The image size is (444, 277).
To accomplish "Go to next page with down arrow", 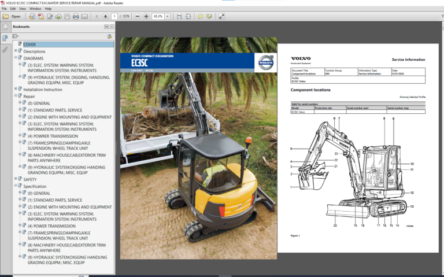I will pos(105,17).
